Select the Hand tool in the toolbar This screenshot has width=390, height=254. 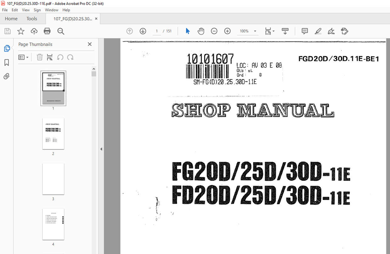(x=201, y=31)
